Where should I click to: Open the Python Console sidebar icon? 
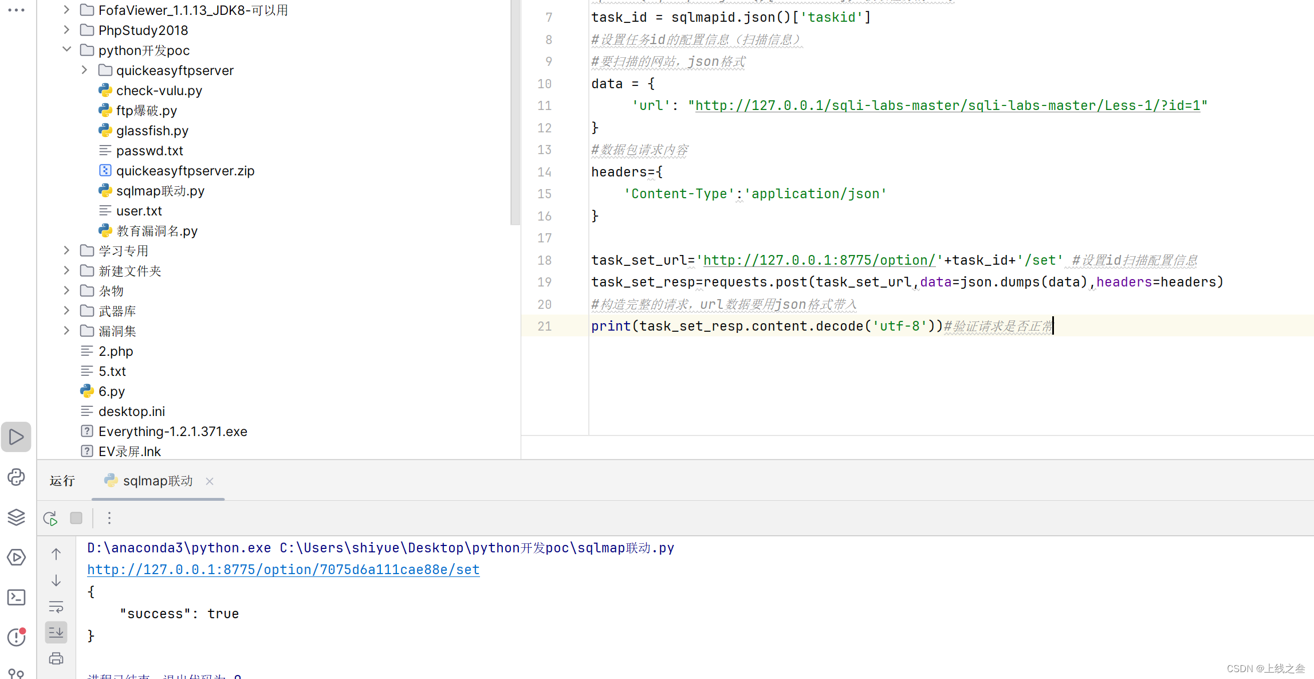coord(16,477)
